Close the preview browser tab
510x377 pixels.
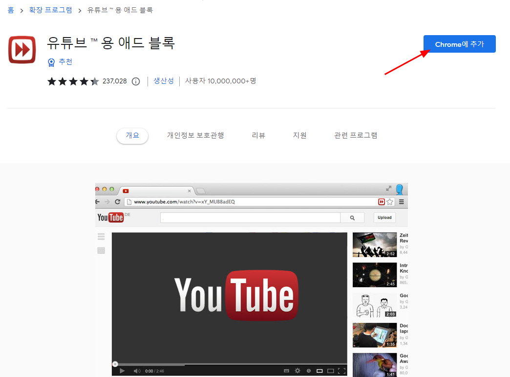190,191
